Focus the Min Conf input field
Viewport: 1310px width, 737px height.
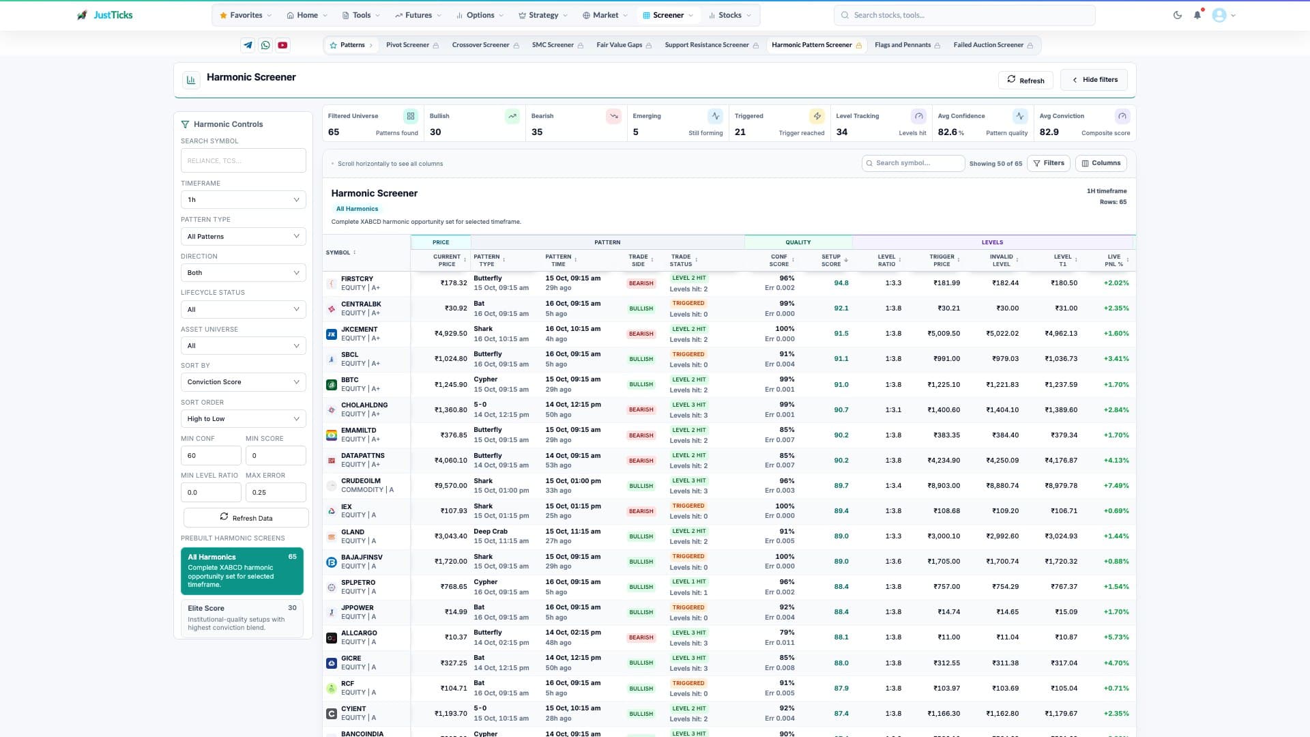click(x=211, y=456)
